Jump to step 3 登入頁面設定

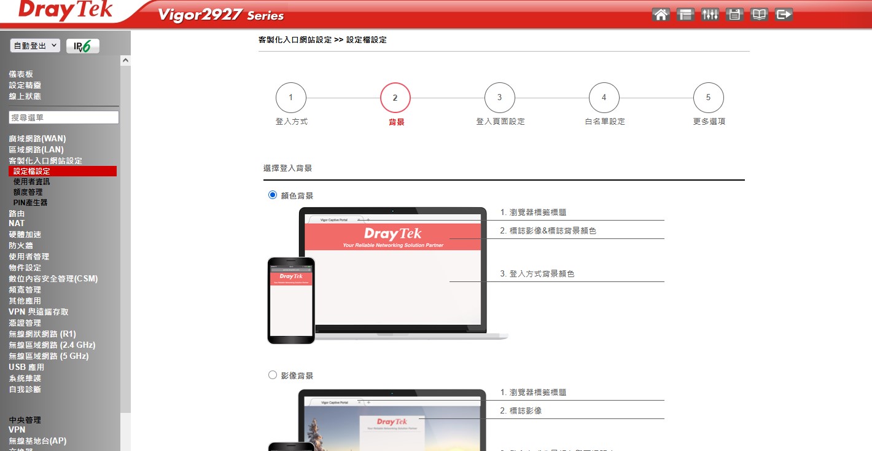coord(499,98)
